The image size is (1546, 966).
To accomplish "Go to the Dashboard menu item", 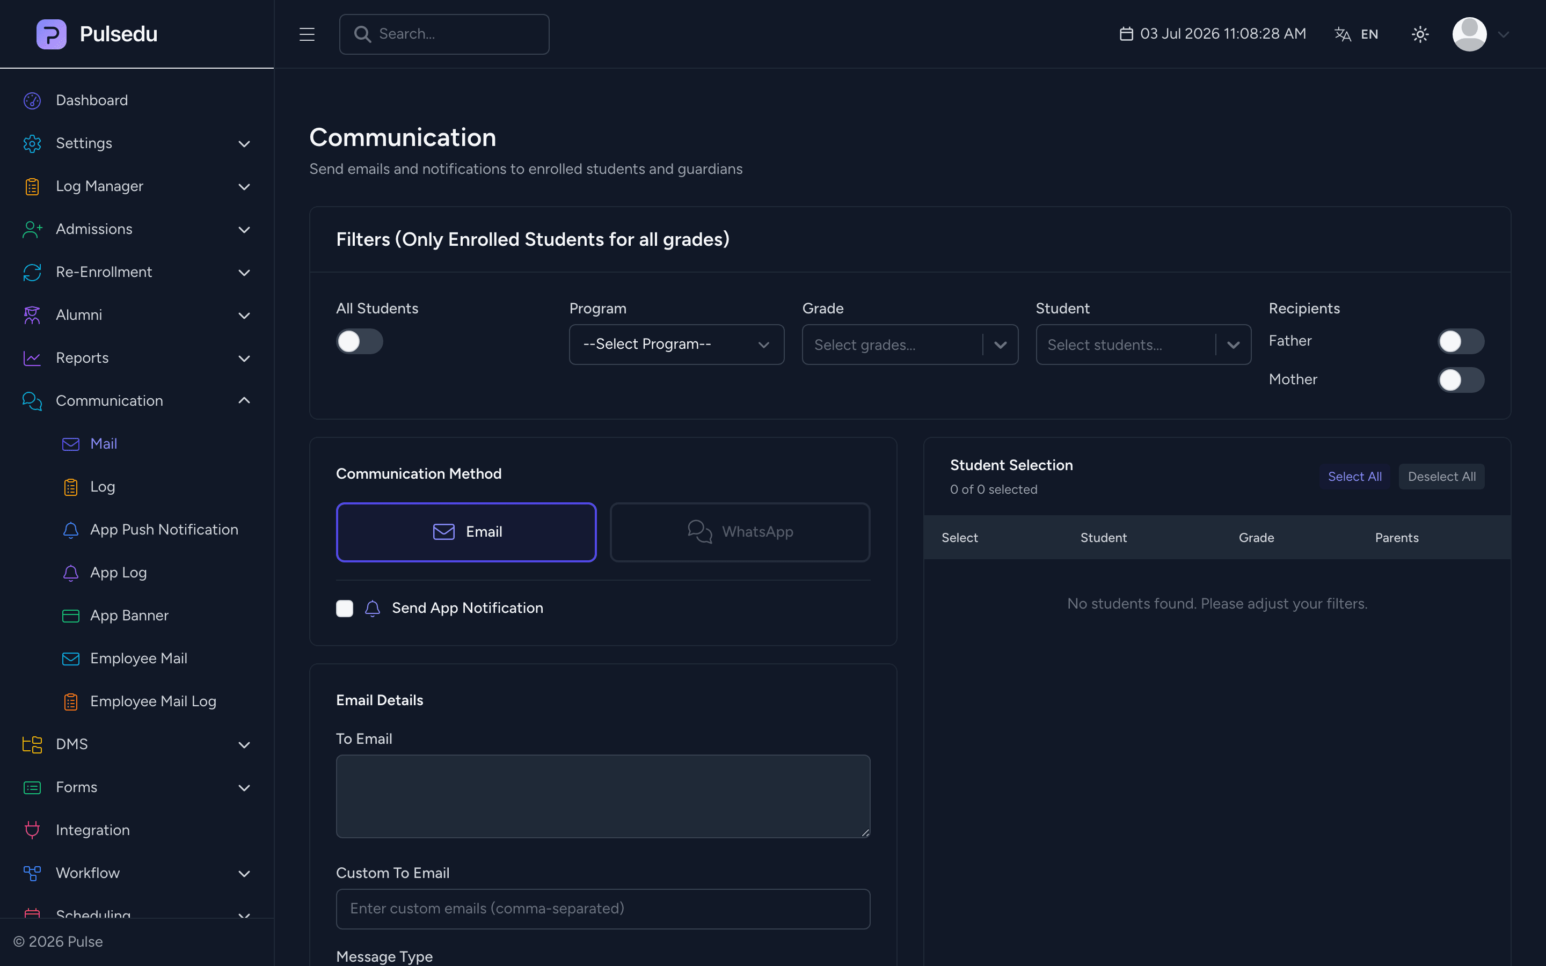I will click(x=91, y=100).
